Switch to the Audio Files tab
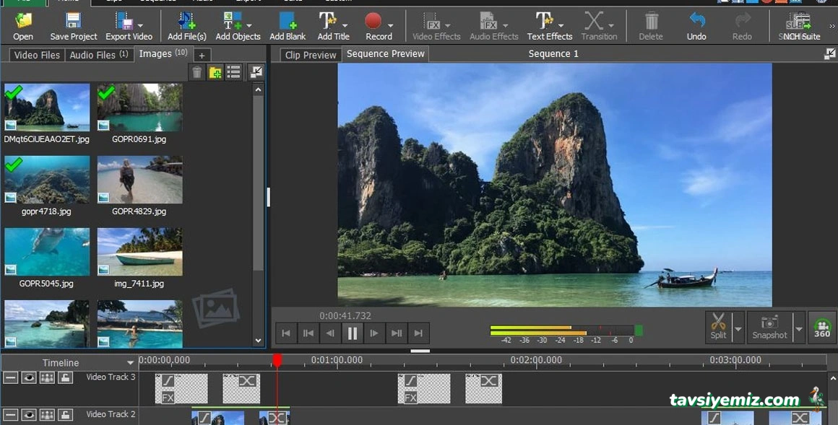This screenshot has height=425, width=838. [98, 55]
